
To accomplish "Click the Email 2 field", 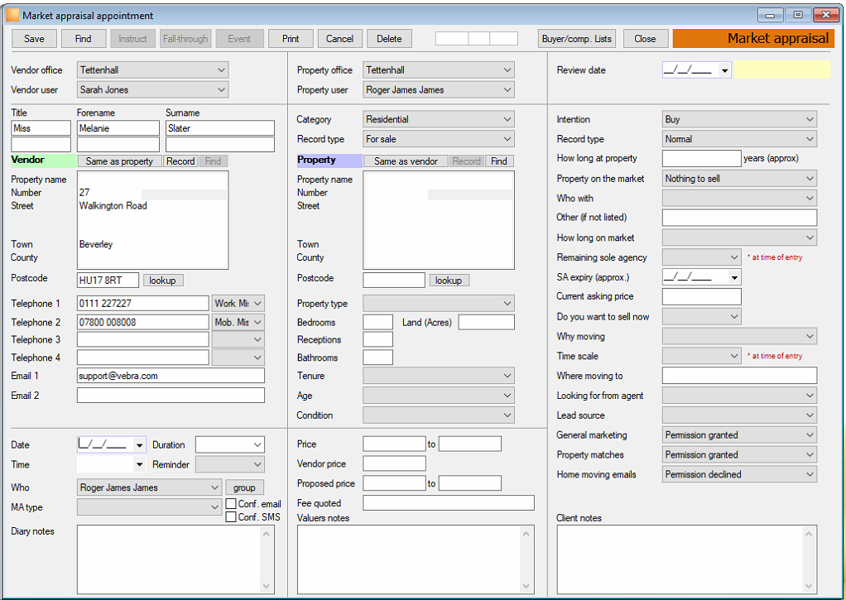I will 171,396.
